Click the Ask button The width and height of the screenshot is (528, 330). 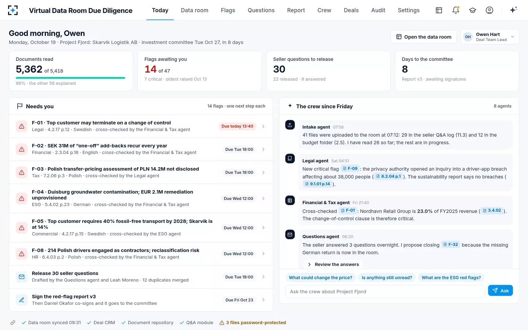pos(500,290)
